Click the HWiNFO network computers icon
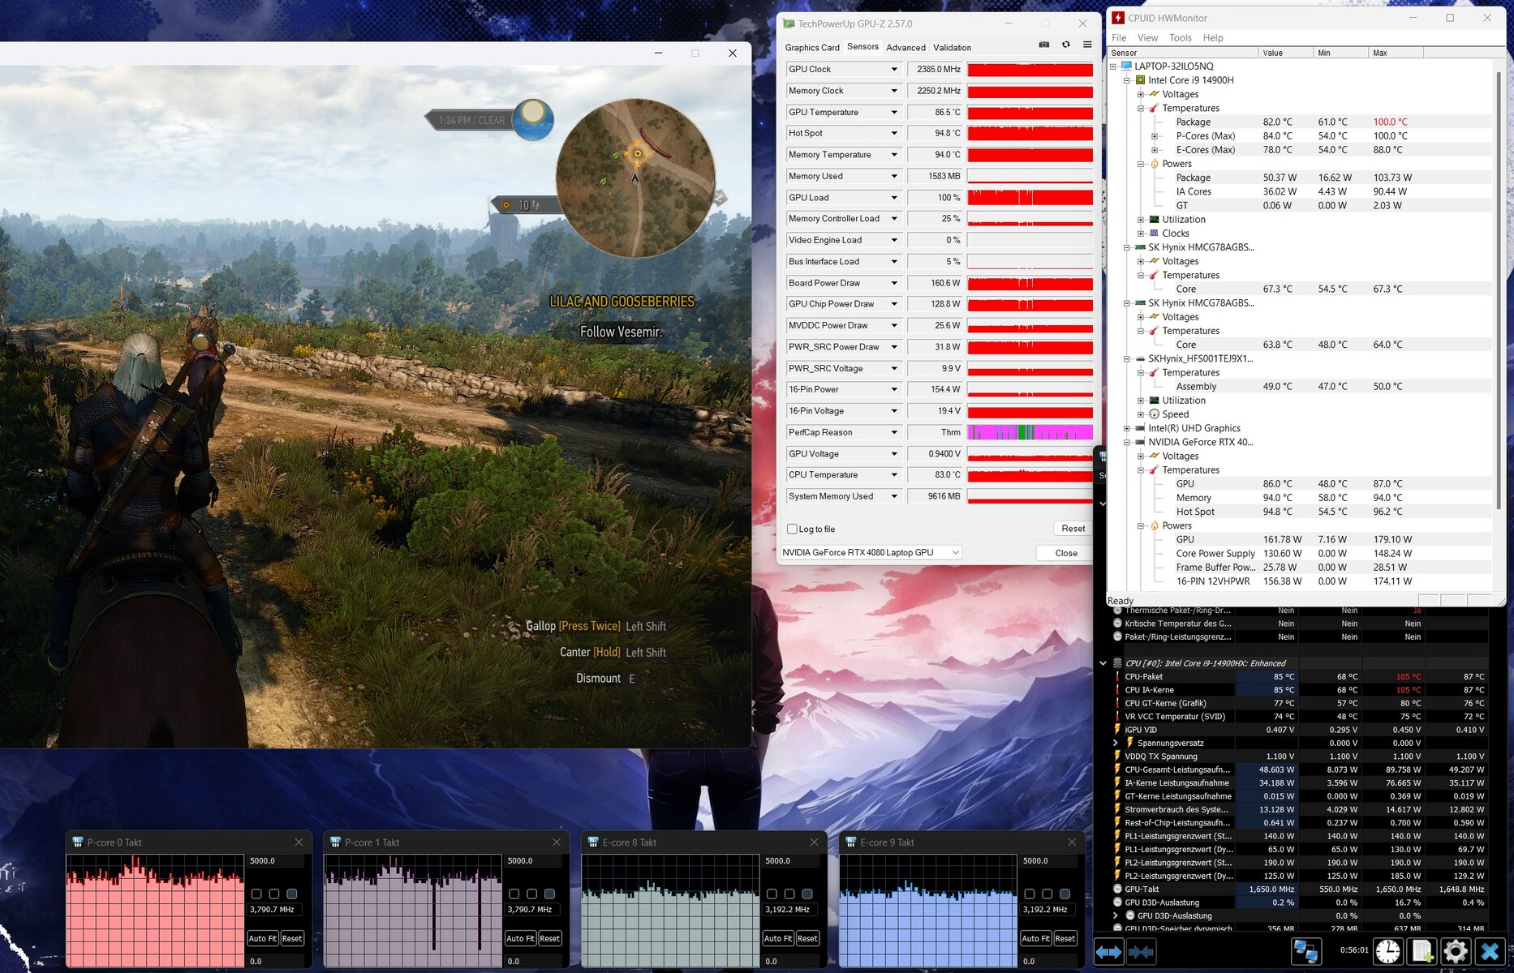Image resolution: width=1514 pixels, height=973 pixels. (x=1305, y=951)
